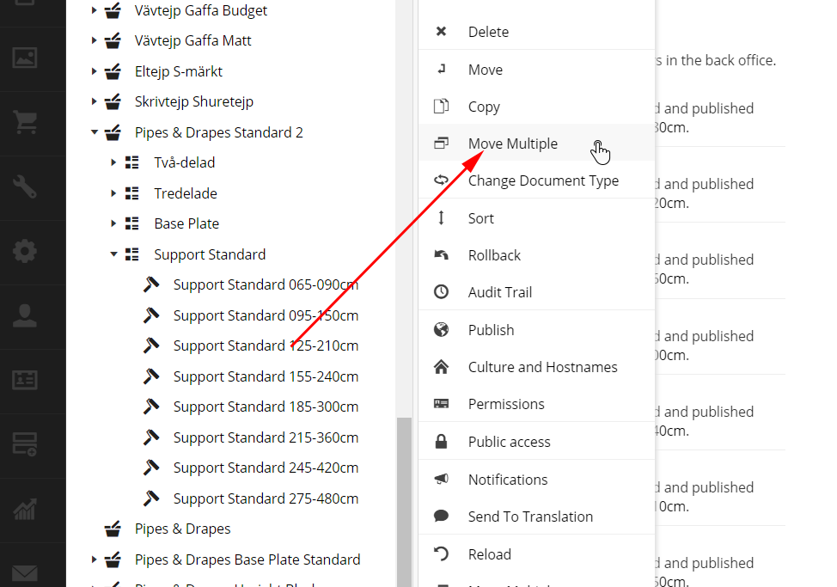This screenshot has height=587, width=837.
Task: Click the circular arrow icon beside Reload
Action: click(441, 554)
